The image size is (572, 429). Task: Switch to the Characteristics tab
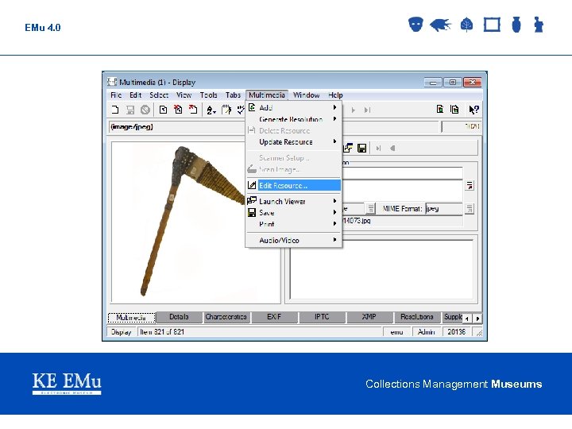point(226,317)
